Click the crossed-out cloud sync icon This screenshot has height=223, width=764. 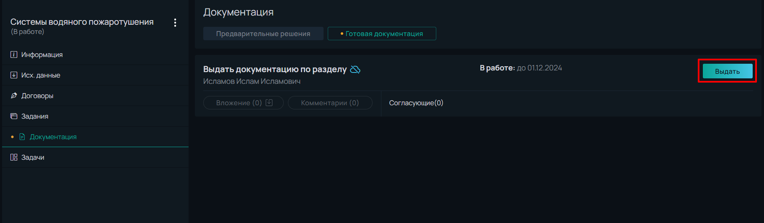click(355, 70)
